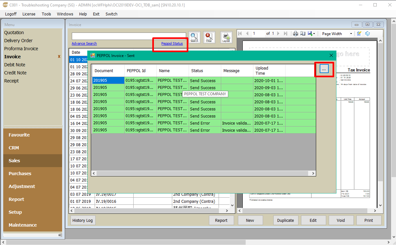
Task: Go to next page in report viewer
Action: click(x=278, y=33)
